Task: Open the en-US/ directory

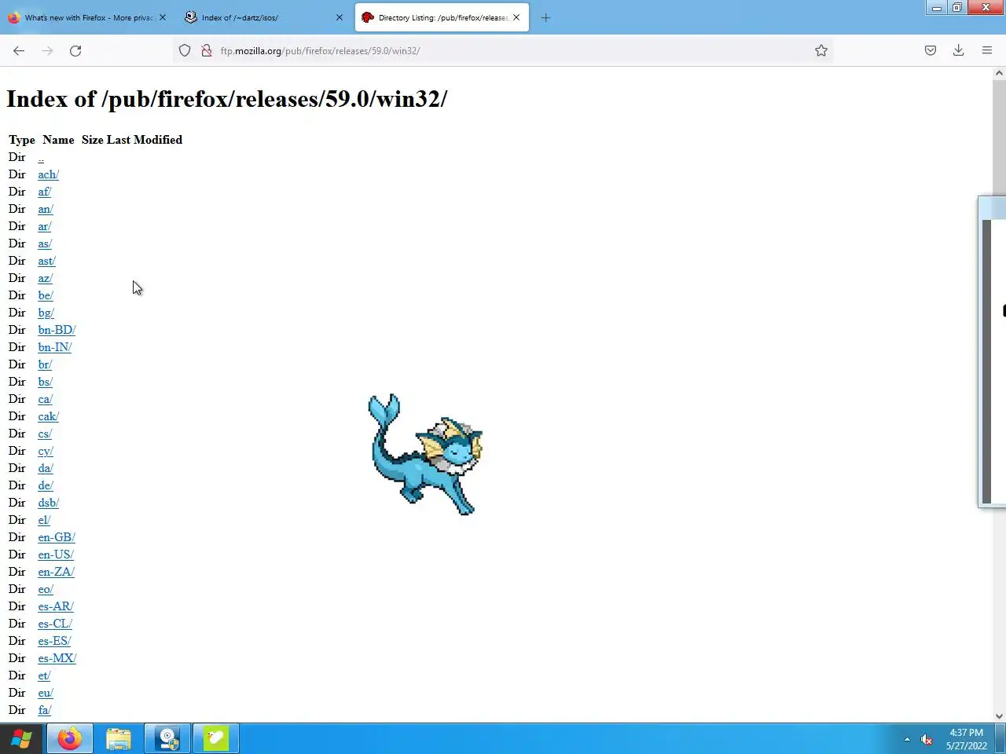Action: pyautogui.click(x=56, y=555)
